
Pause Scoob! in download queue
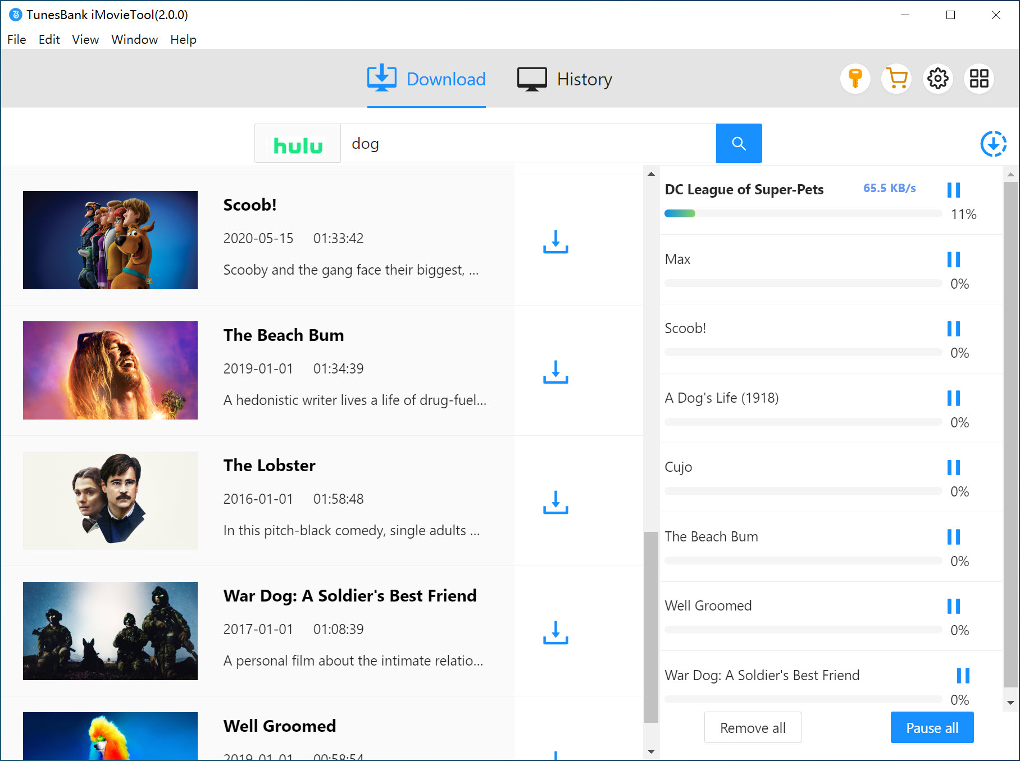click(953, 329)
